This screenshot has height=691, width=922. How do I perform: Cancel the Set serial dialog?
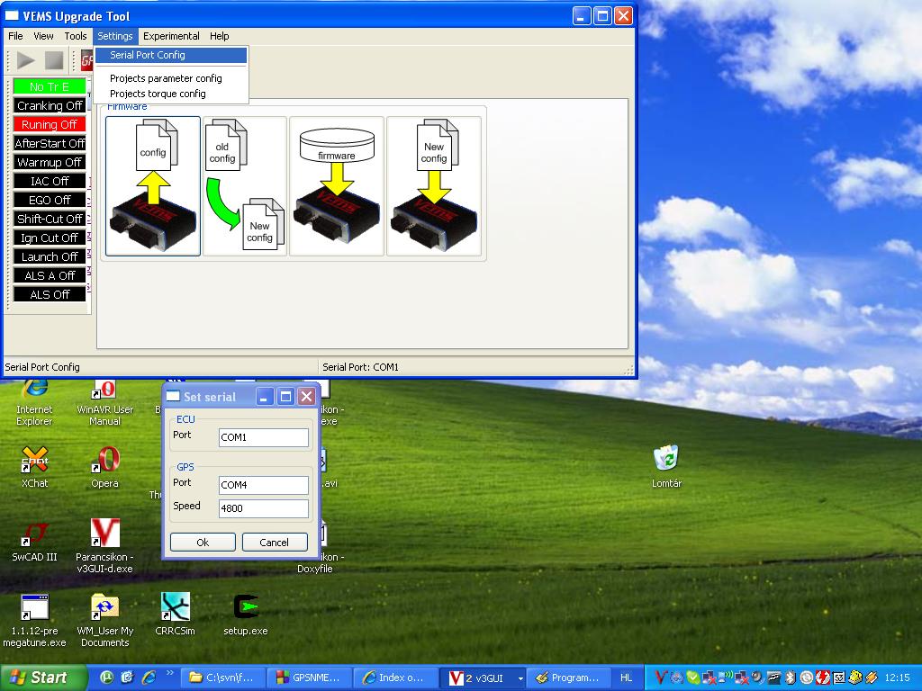click(275, 543)
